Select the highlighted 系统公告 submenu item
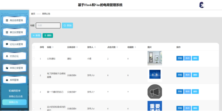Viewport: 222px width, 111px height. [15, 102]
